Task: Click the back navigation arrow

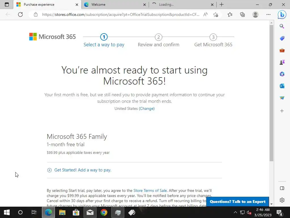Action: [8, 14]
